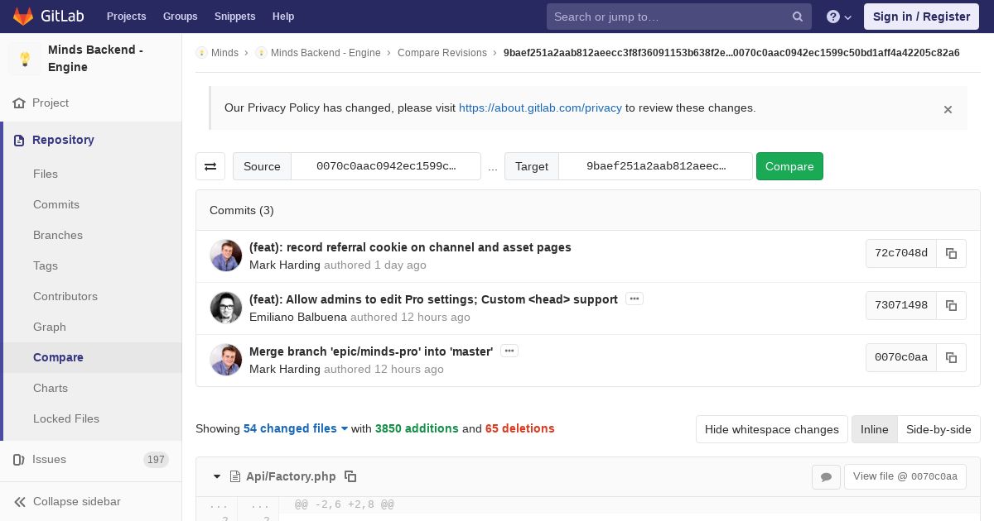Click Hide whitespace changes
The image size is (994, 521).
771,429
